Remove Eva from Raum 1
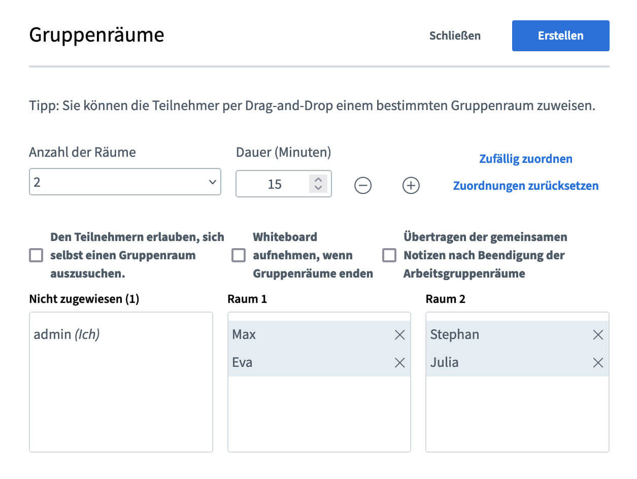 (400, 363)
